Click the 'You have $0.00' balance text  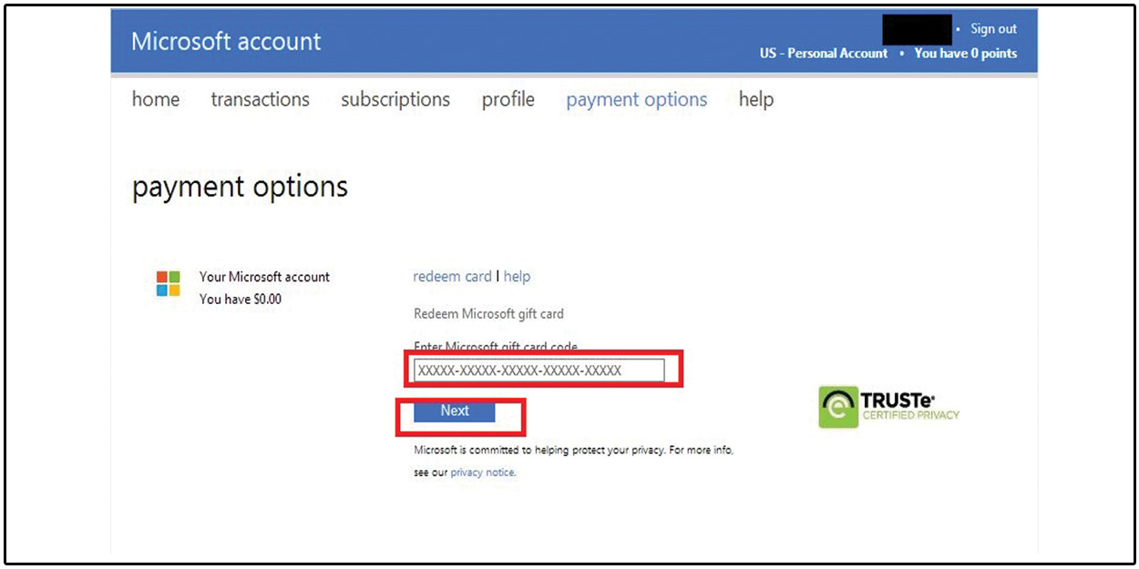pos(241,299)
